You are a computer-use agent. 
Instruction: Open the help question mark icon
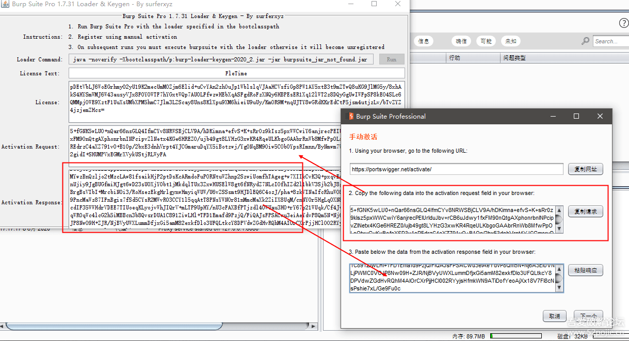click(x=623, y=23)
